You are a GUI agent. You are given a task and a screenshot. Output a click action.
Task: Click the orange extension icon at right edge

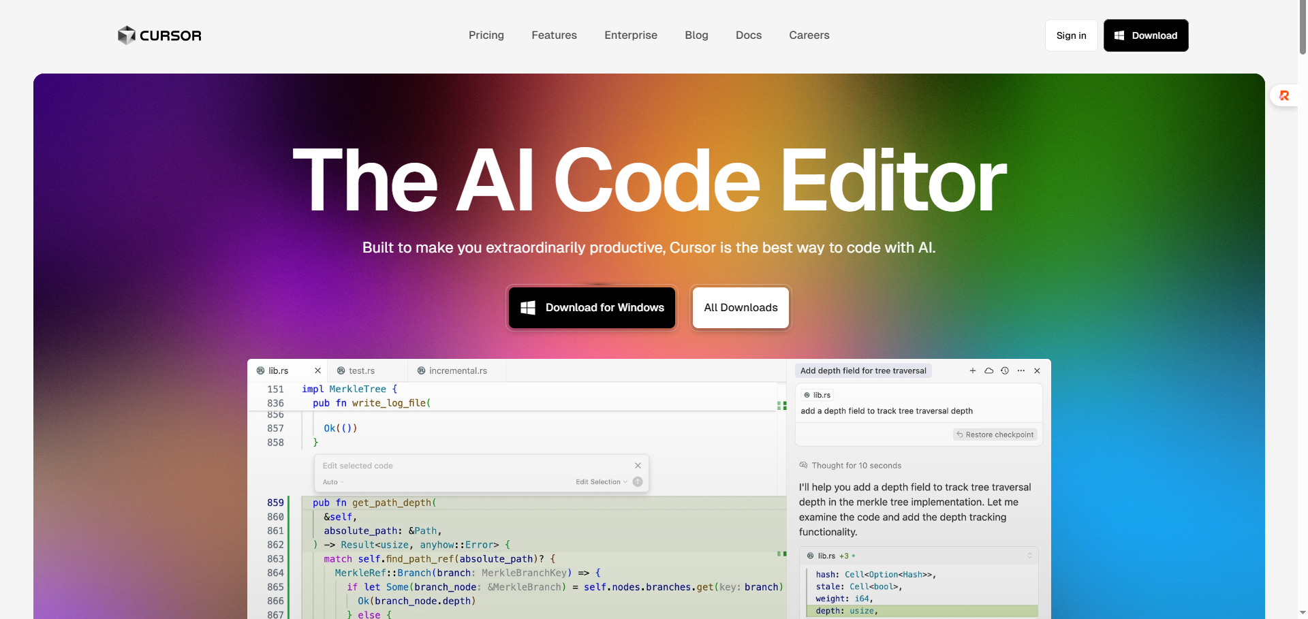[1284, 96]
